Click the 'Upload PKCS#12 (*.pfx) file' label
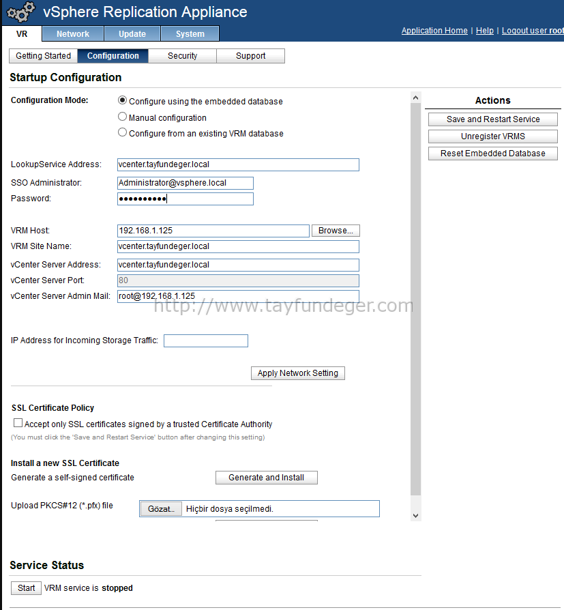 [62, 506]
